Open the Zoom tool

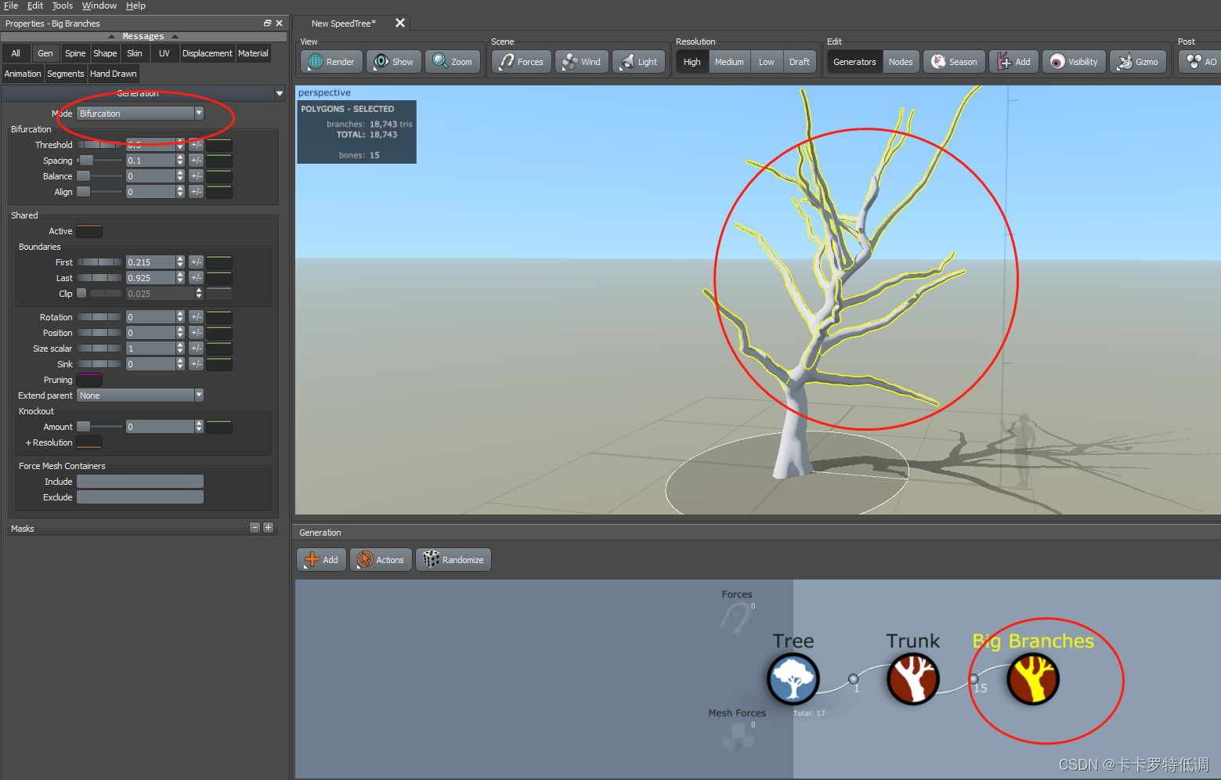(x=453, y=62)
